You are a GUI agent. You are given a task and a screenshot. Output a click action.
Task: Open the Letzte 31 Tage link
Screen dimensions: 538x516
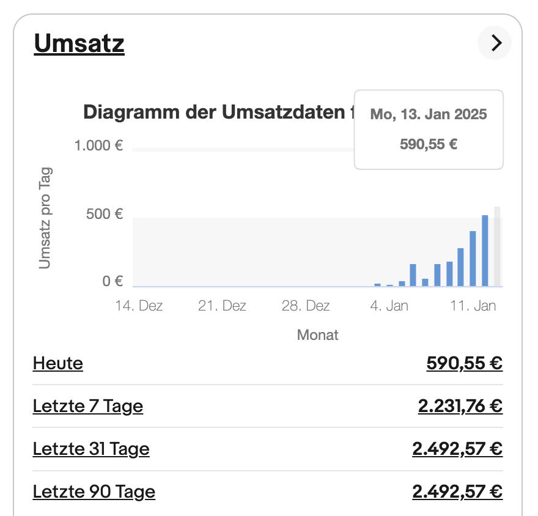[91, 449]
